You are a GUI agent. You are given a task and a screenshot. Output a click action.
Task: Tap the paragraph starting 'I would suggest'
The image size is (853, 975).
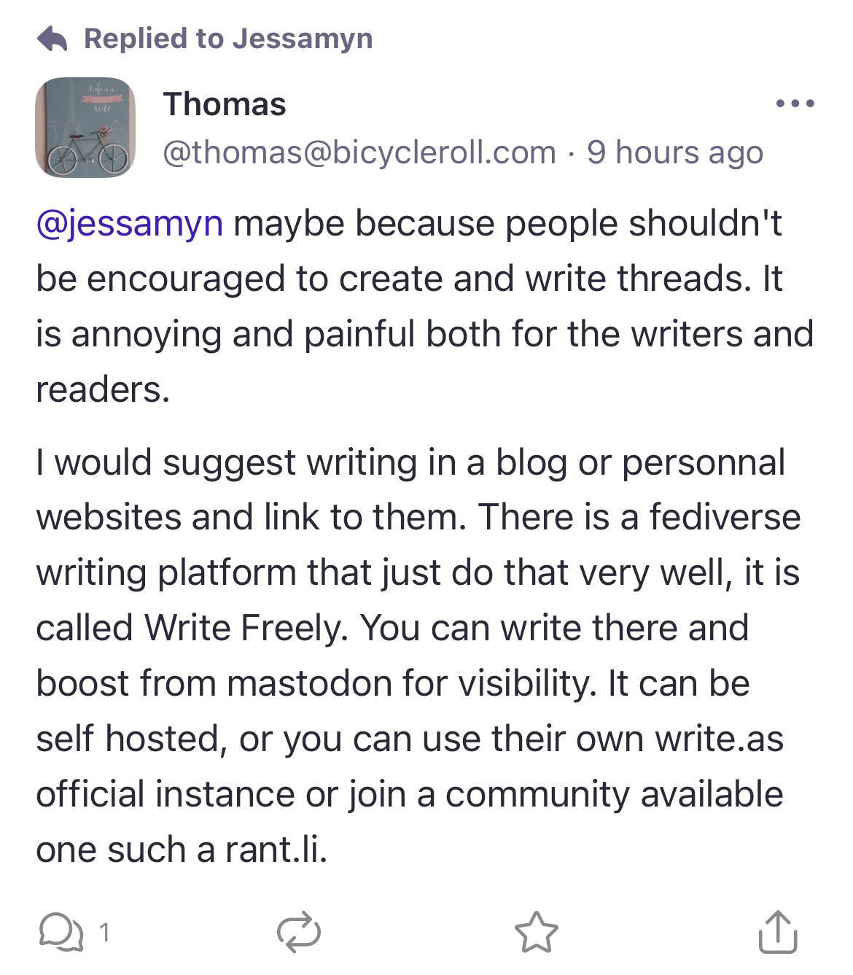(x=416, y=656)
